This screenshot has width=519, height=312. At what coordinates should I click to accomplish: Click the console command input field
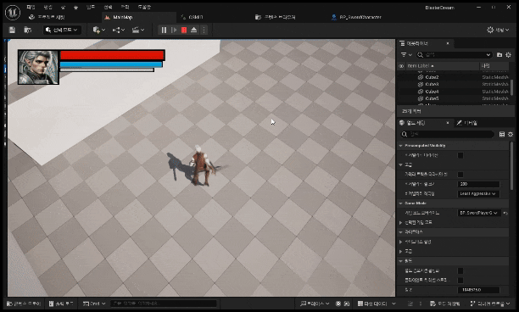coord(164,304)
